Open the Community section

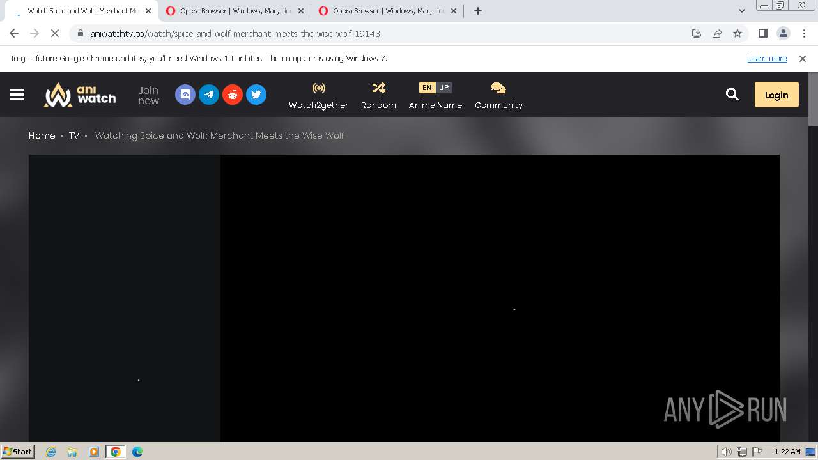498,95
